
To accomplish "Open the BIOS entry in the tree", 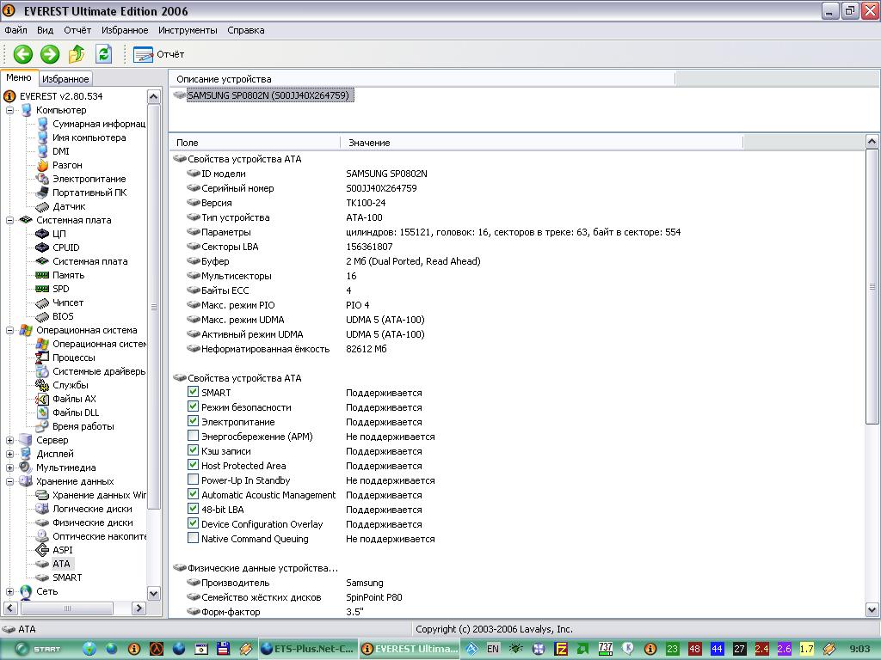I will coord(63,316).
